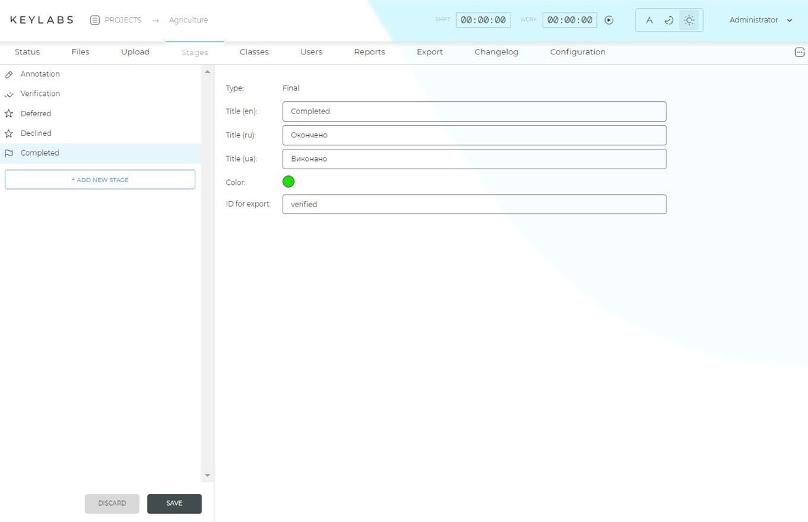Image resolution: width=808 pixels, height=522 pixels.
Task: Click the Title (en) input field
Action: 474,111
